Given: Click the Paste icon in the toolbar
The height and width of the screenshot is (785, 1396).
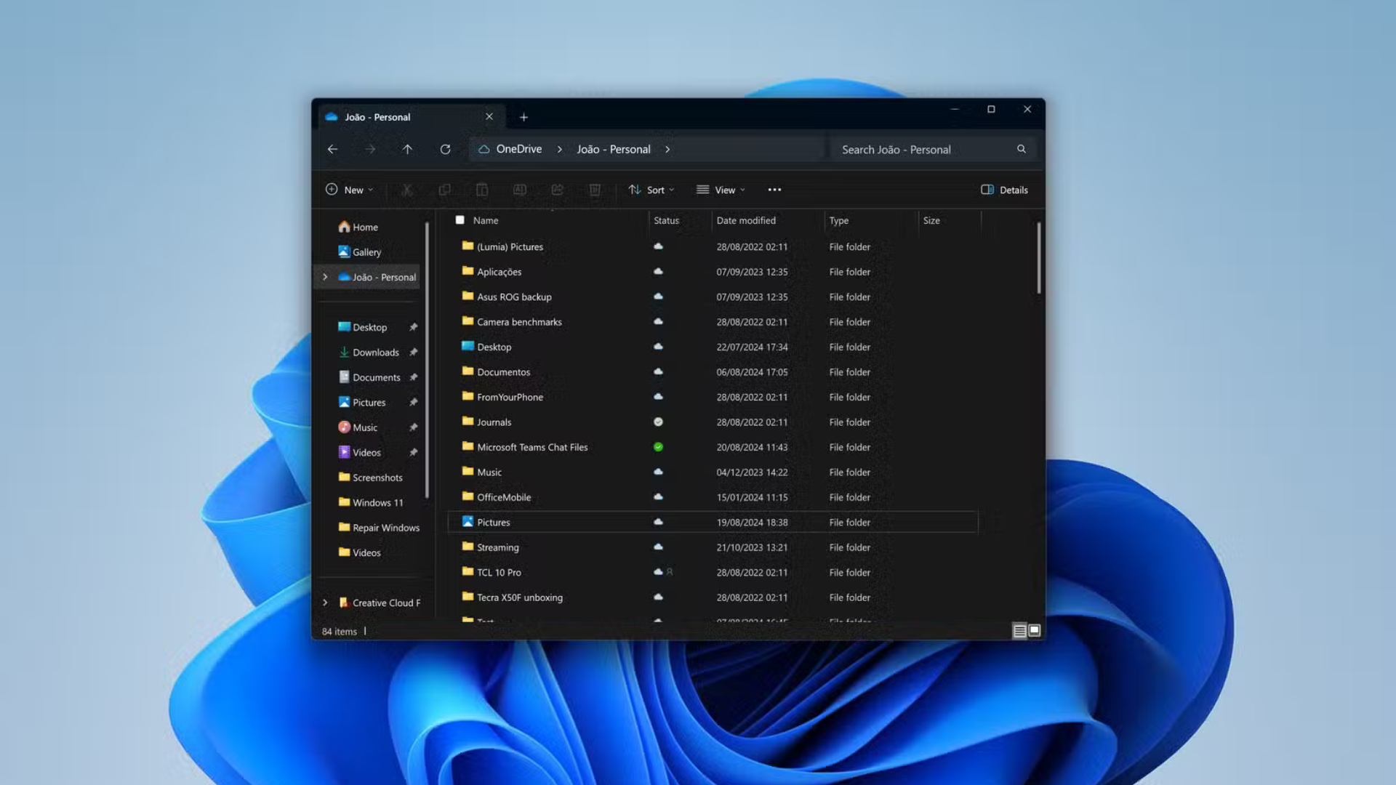Looking at the screenshot, I should [483, 190].
